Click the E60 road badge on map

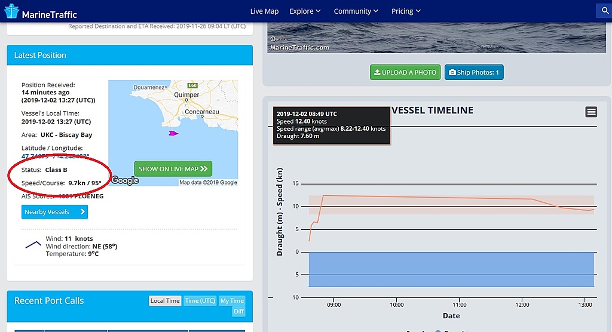(192, 85)
